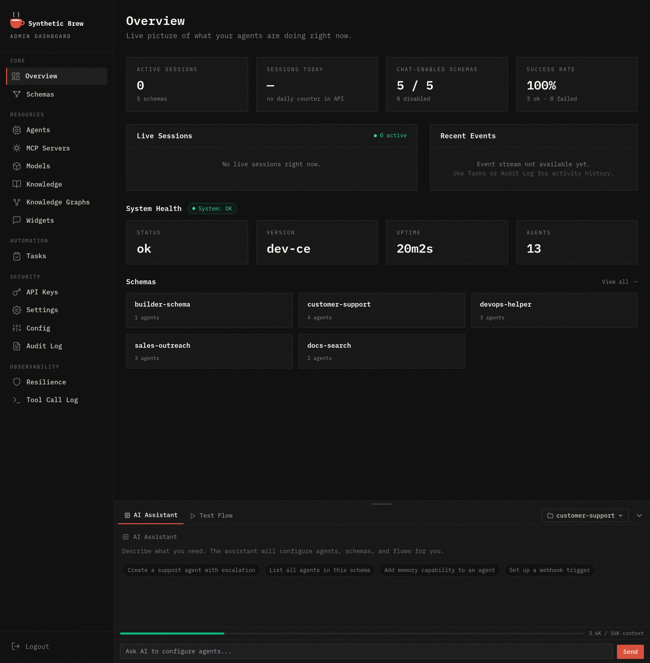Choose 'Add memory capability to an agent' suggestion
The height and width of the screenshot is (663, 650).
(x=440, y=570)
